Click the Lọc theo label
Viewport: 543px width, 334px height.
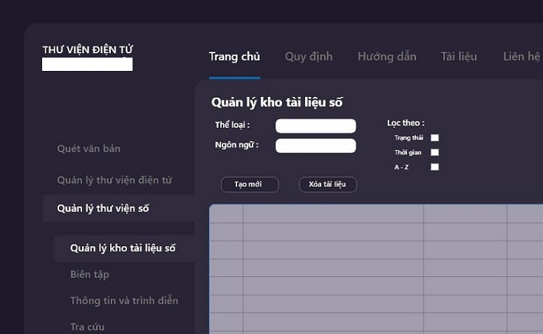[x=406, y=123]
